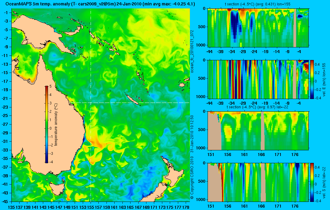Select the 'ocean_fc_20100121_072' file label
The image size is (330, 210).
tap(192, 52)
